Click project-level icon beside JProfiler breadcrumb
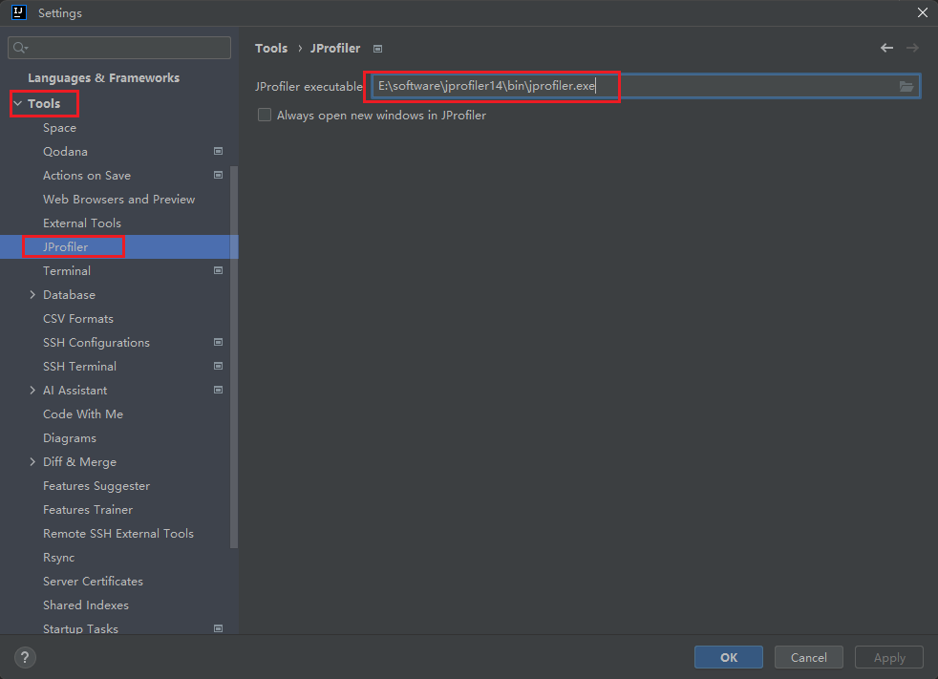Screen dimensions: 938x679 point(377,49)
